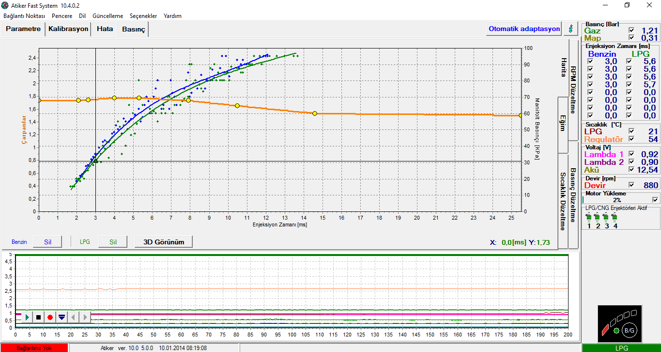Select LPG injector icon 2
This screenshot has width=661, height=352.
click(598, 218)
